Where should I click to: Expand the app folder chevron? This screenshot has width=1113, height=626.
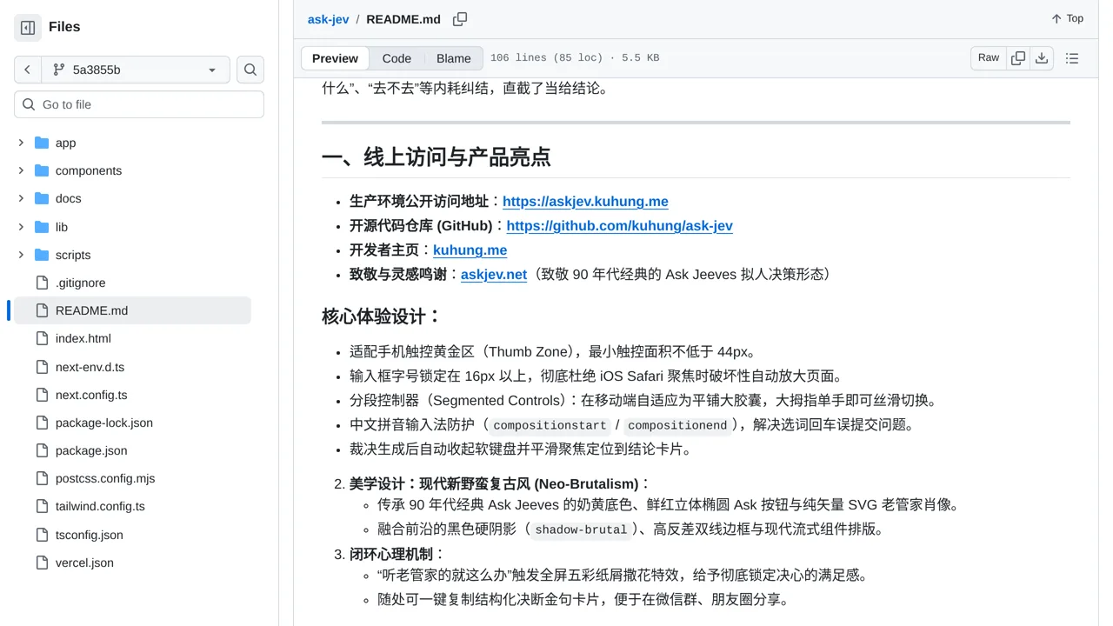point(21,143)
